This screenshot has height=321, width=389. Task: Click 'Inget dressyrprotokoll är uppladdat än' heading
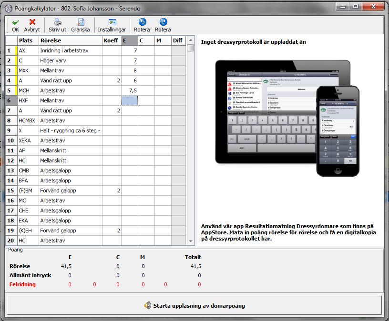pos(253,42)
